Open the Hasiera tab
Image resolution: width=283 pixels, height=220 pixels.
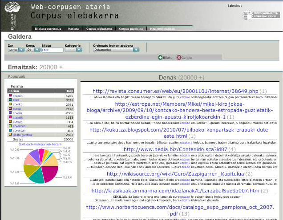(73, 28)
